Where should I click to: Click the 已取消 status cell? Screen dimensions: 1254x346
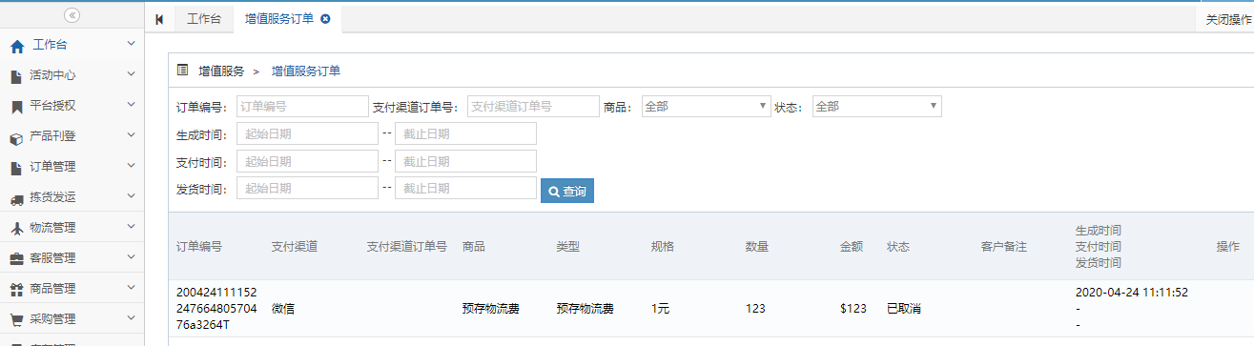903,309
